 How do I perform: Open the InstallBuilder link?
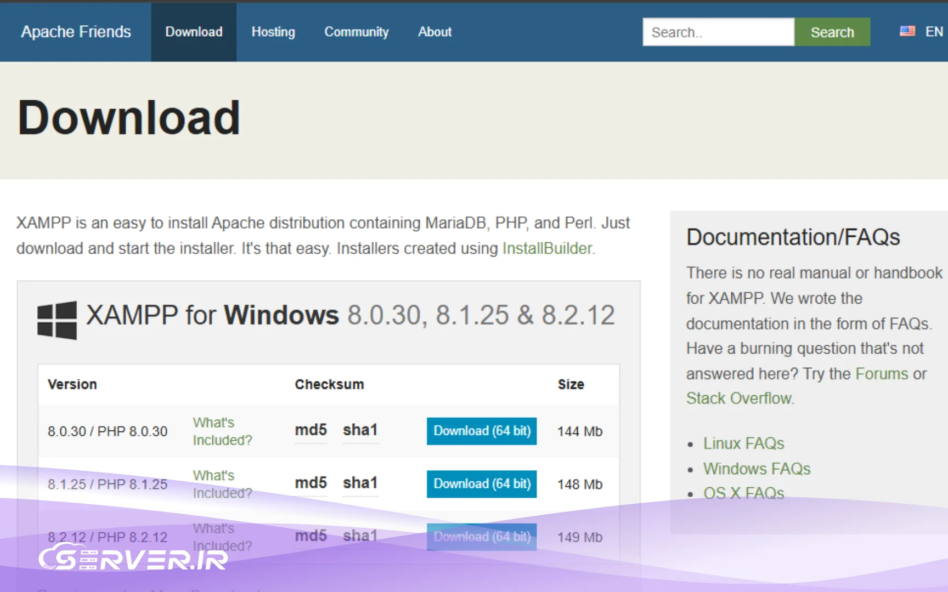pyautogui.click(x=547, y=248)
